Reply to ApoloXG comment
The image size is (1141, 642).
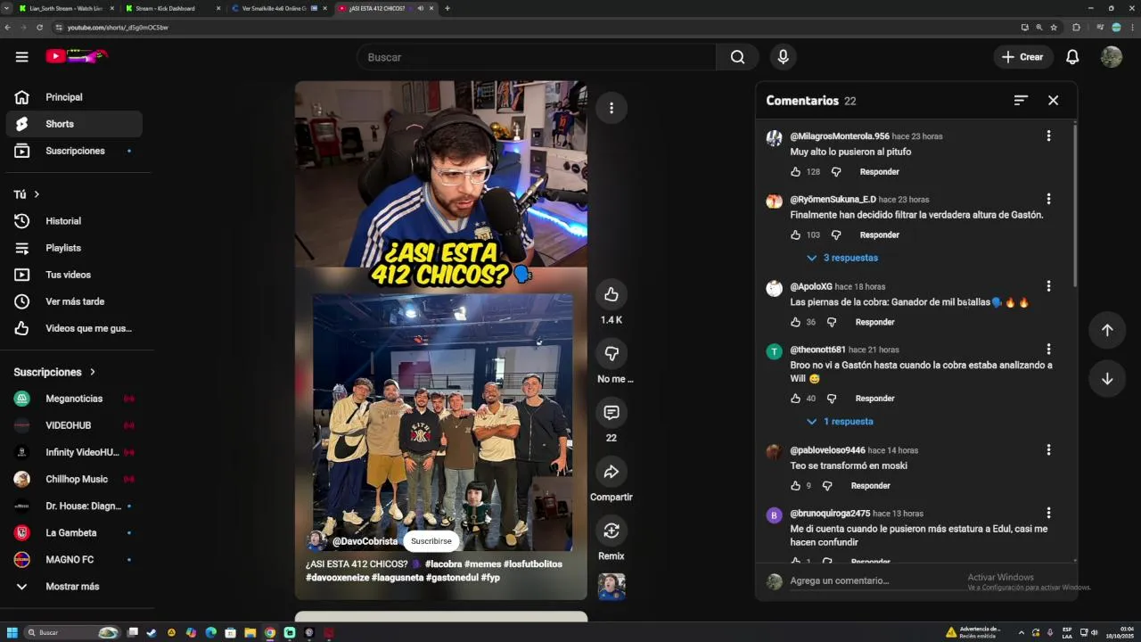(x=874, y=322)
